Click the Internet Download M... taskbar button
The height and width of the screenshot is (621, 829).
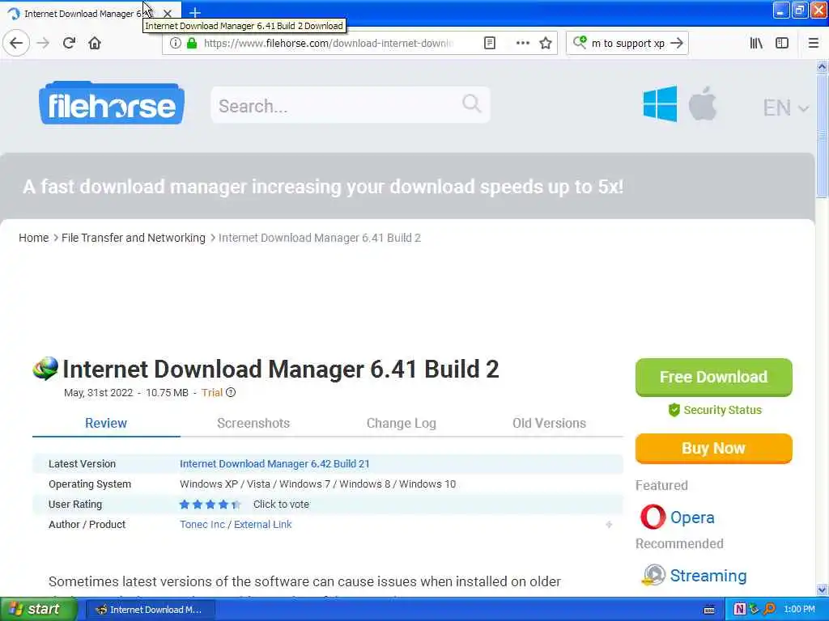pyautogui.click(x=150, y=610)
